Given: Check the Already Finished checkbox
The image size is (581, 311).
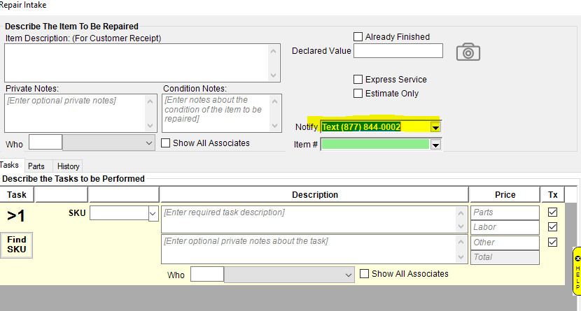Looking at the screenshot, I should pyautogui.click(x=358, y=36).
